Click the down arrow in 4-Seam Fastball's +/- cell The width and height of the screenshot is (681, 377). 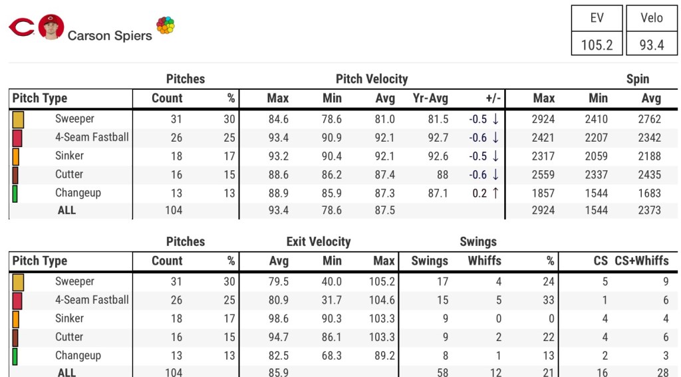click(495, 138)
